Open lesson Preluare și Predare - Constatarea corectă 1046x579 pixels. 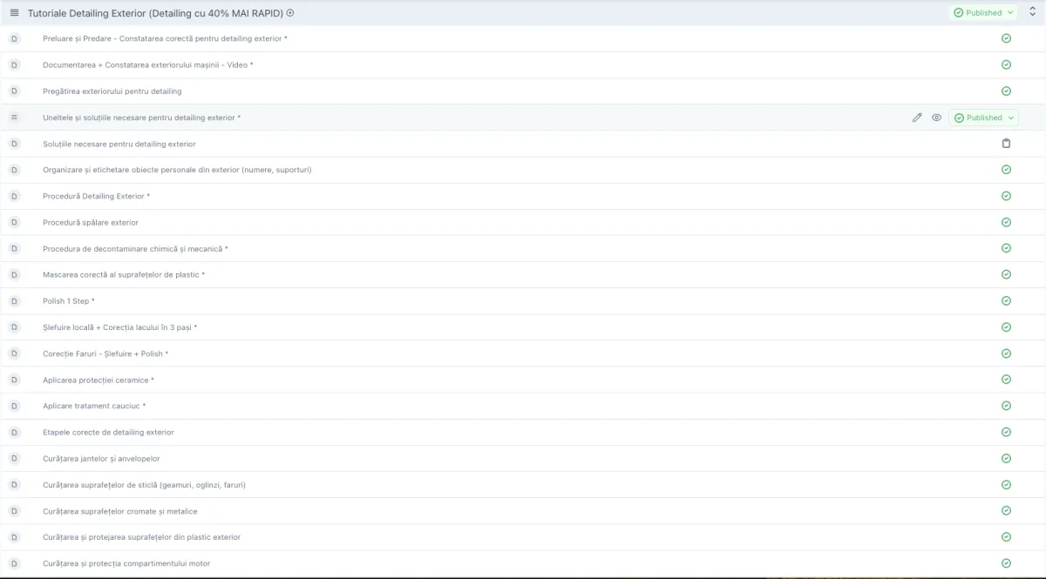point(165,39)
